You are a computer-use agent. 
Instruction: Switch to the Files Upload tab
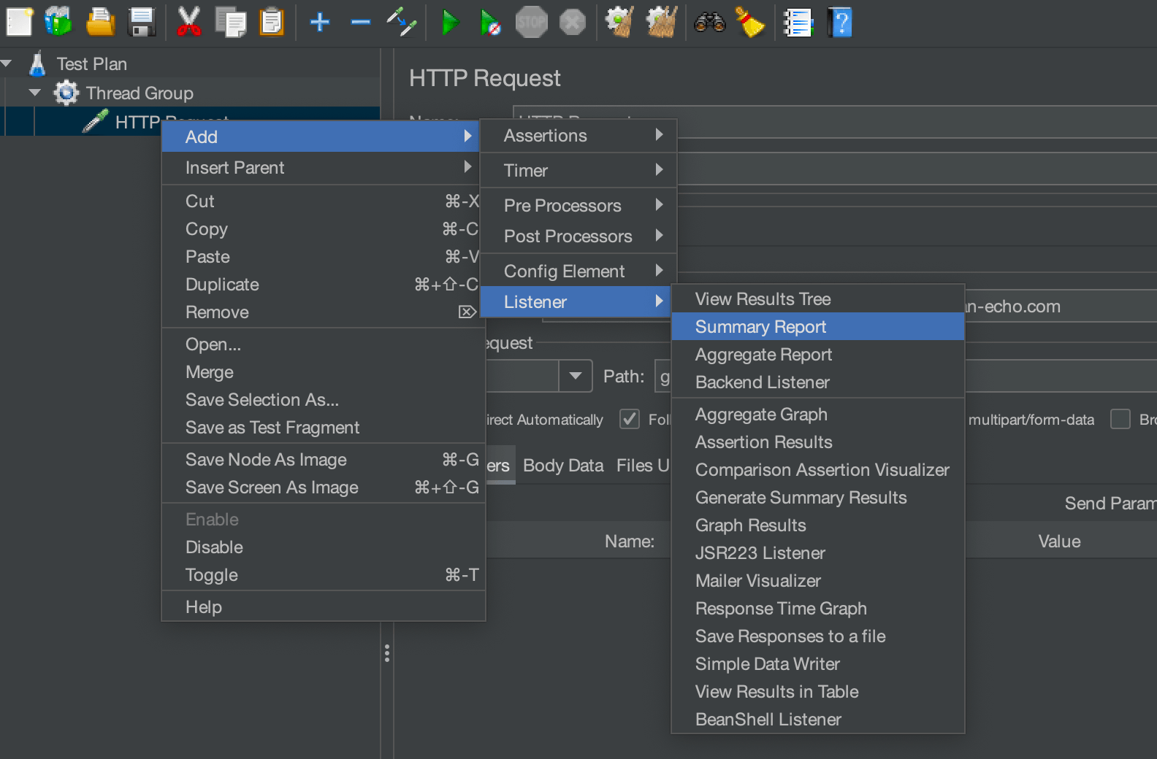pos(643,466)
